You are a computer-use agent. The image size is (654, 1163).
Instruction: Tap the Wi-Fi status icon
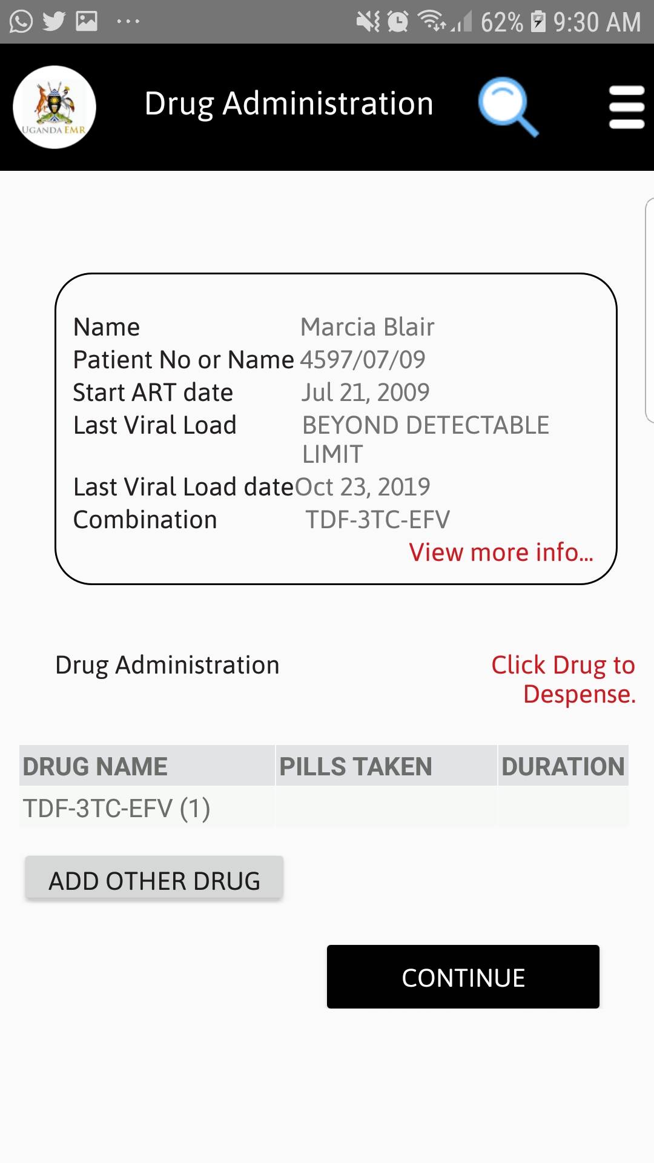(432, 22)
